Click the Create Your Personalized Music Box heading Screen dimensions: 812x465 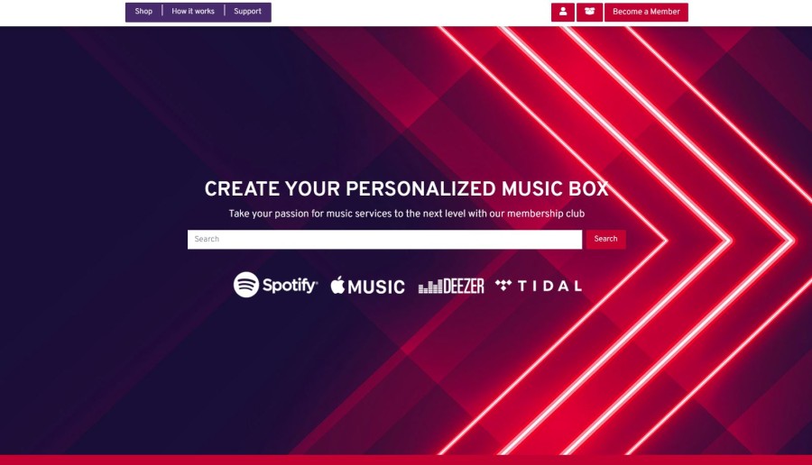click(x=407, y=189)
